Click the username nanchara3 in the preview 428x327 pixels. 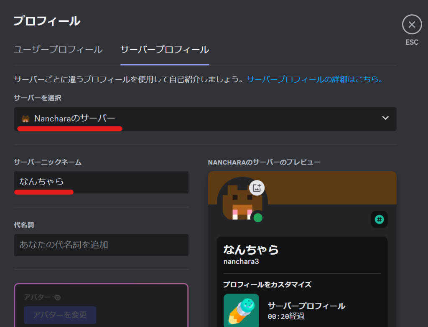tap(241, 261)
